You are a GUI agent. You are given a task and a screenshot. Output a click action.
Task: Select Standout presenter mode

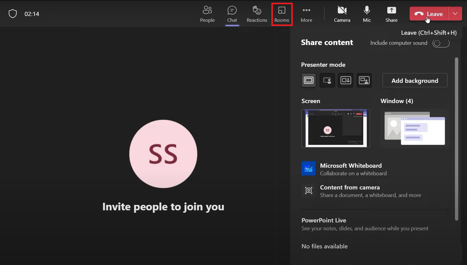327,80
